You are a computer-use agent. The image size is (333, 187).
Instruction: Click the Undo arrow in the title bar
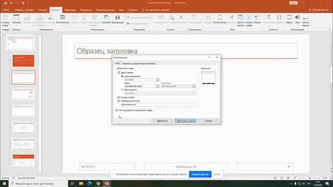pyautogui.click(x=11, y=3)
